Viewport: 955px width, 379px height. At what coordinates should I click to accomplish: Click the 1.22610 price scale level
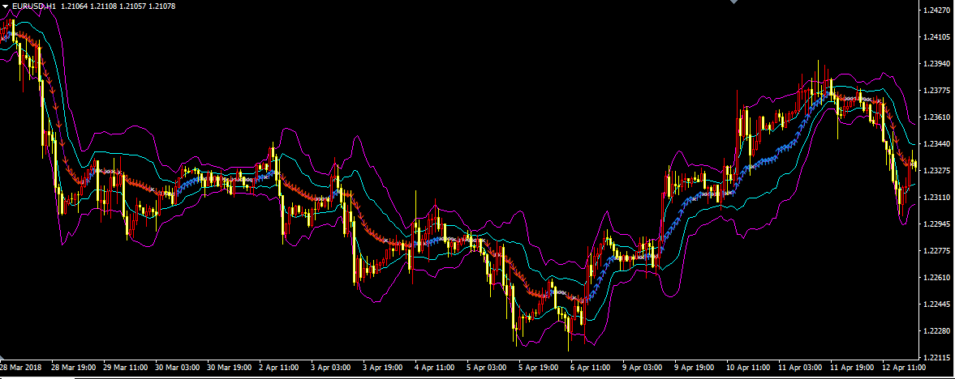tap(937, 278)
